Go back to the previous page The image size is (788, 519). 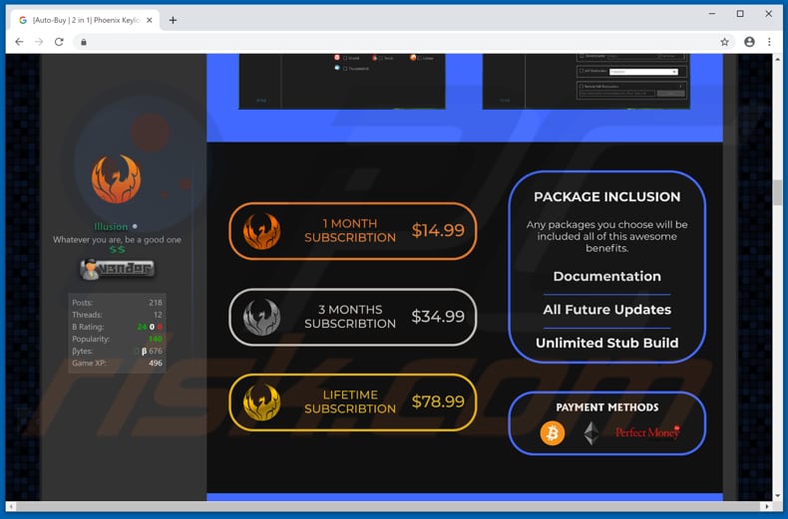point(19,42)
